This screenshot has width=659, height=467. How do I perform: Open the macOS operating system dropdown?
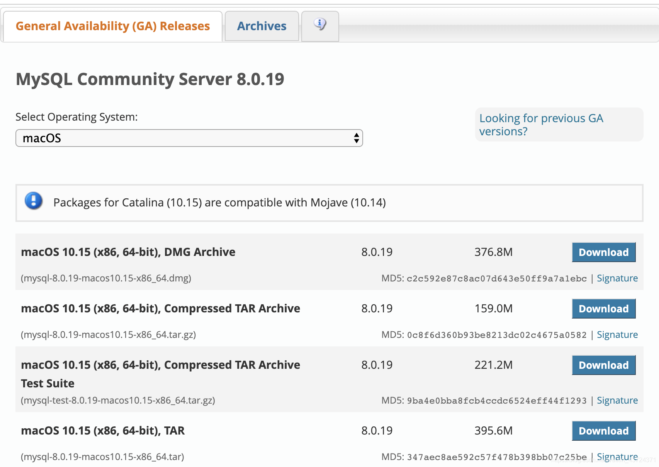(189, 138)
